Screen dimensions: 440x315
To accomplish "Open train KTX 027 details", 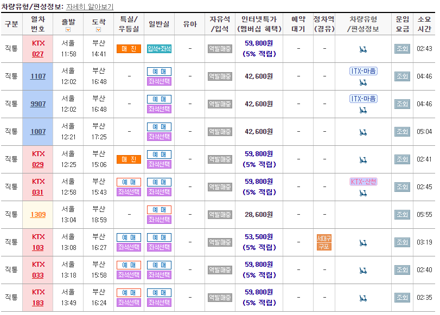I will [38, 54].
